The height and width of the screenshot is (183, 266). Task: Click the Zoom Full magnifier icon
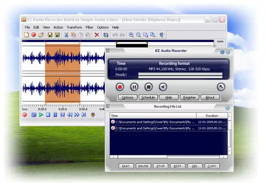(153, 35)
